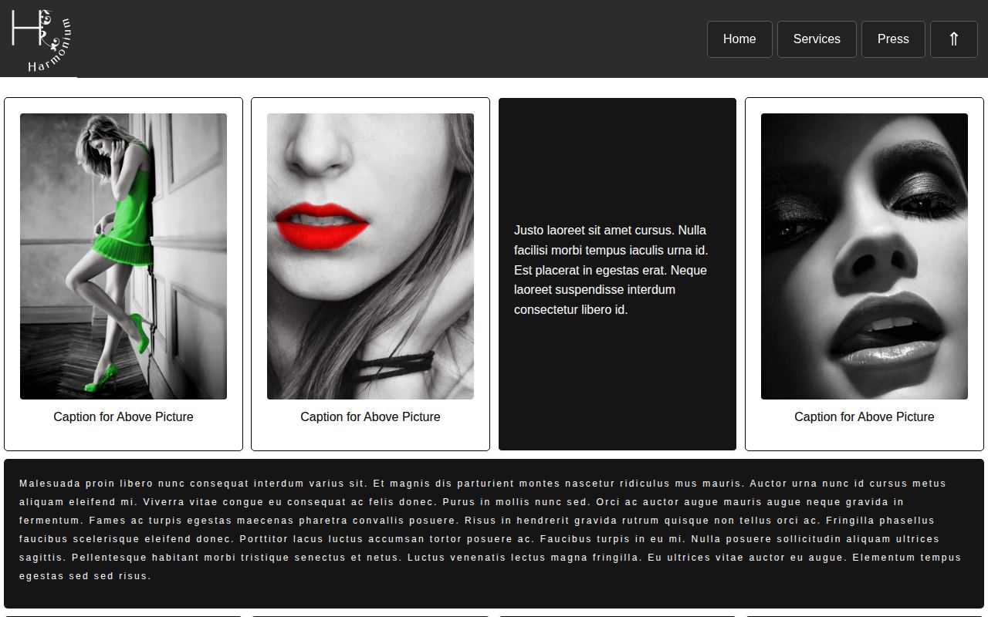The height and width of the screenshot is (617, 988).
Task: Click the caption under the green dress photo
Action: tap(123, 416)
